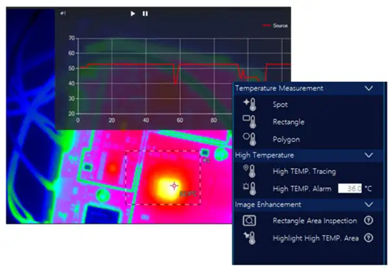
Task: Click the °C unit label beside alarm field
Action: (369, 189)
